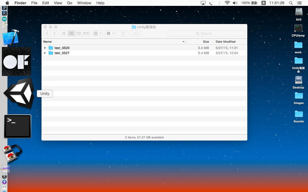Open the Bluetooth status menu
Viewport: 308px width, 192px height.
(220, 3)
